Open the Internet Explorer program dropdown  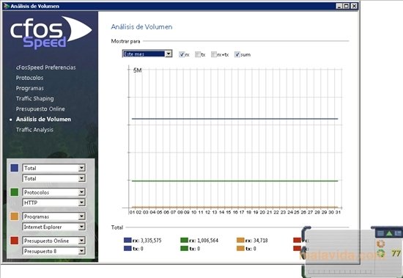[54, 227]
